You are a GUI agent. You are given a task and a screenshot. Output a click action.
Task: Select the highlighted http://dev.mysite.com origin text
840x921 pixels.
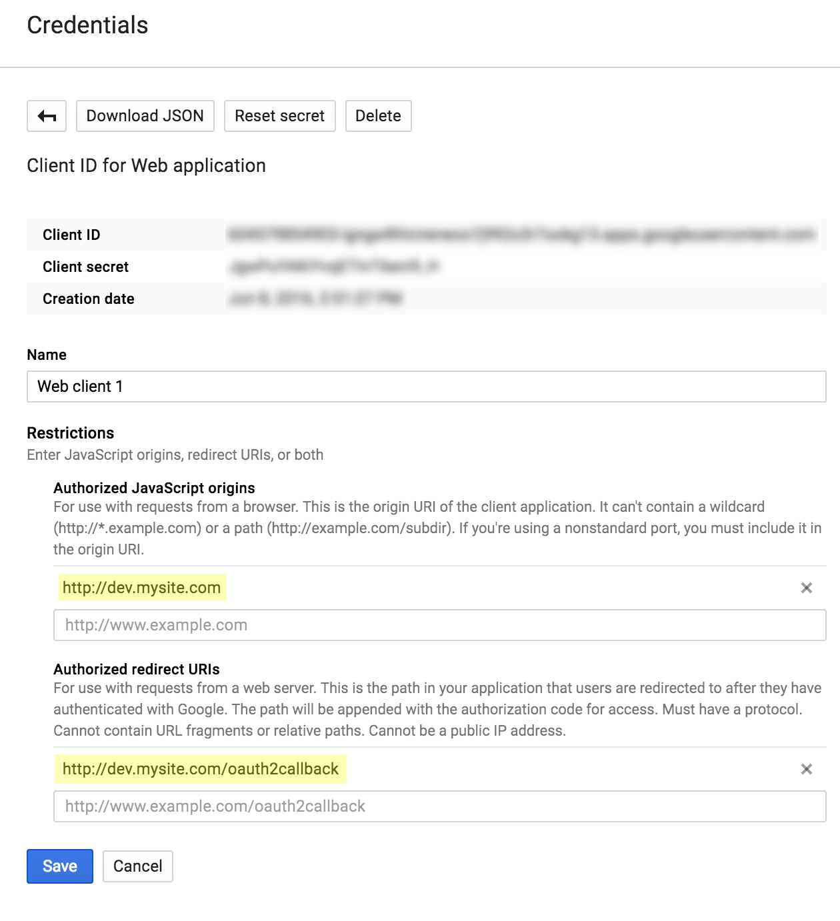(x=141, y=588)
